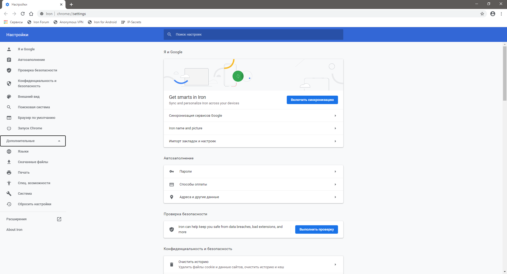Open the user profile avatar icon

493,14
